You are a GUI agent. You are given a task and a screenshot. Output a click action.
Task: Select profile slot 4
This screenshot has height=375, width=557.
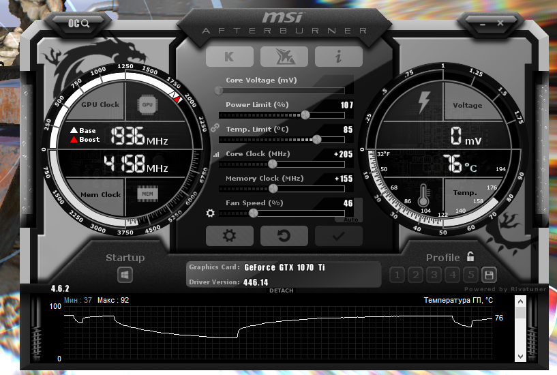coord(453,275)
